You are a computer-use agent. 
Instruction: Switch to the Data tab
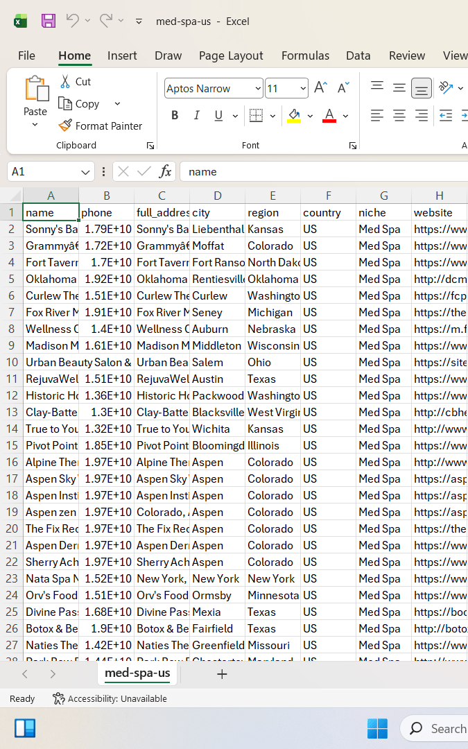[x=358, y=56]
